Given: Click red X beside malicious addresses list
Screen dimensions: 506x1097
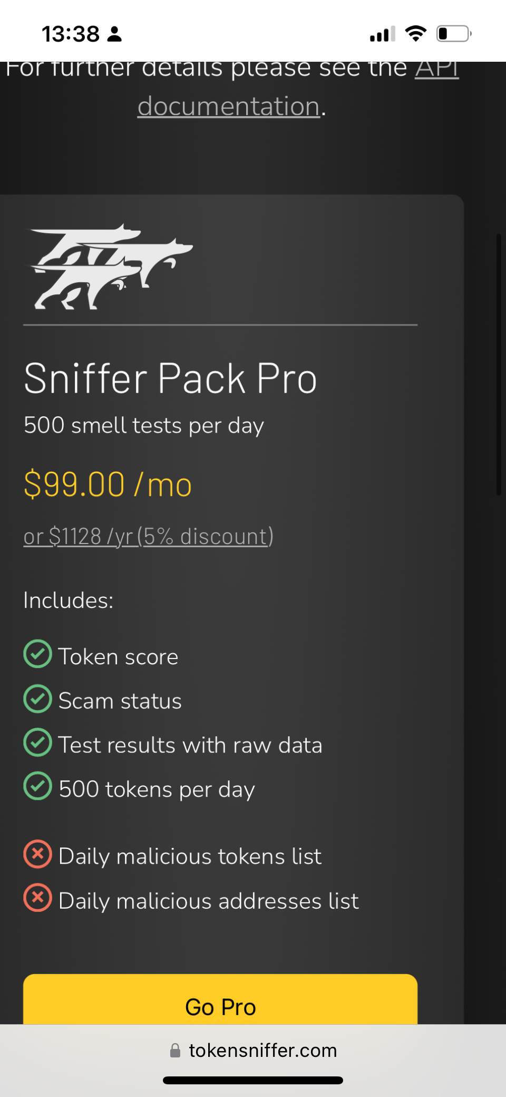Looking at the screenshot, I should click(x=38, y=898).
